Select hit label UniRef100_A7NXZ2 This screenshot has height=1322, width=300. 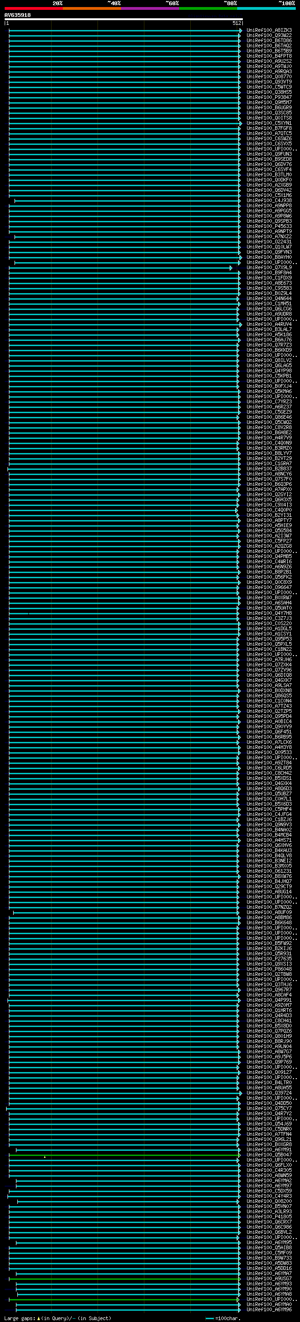pyautogui.click(x=269, y=236)
